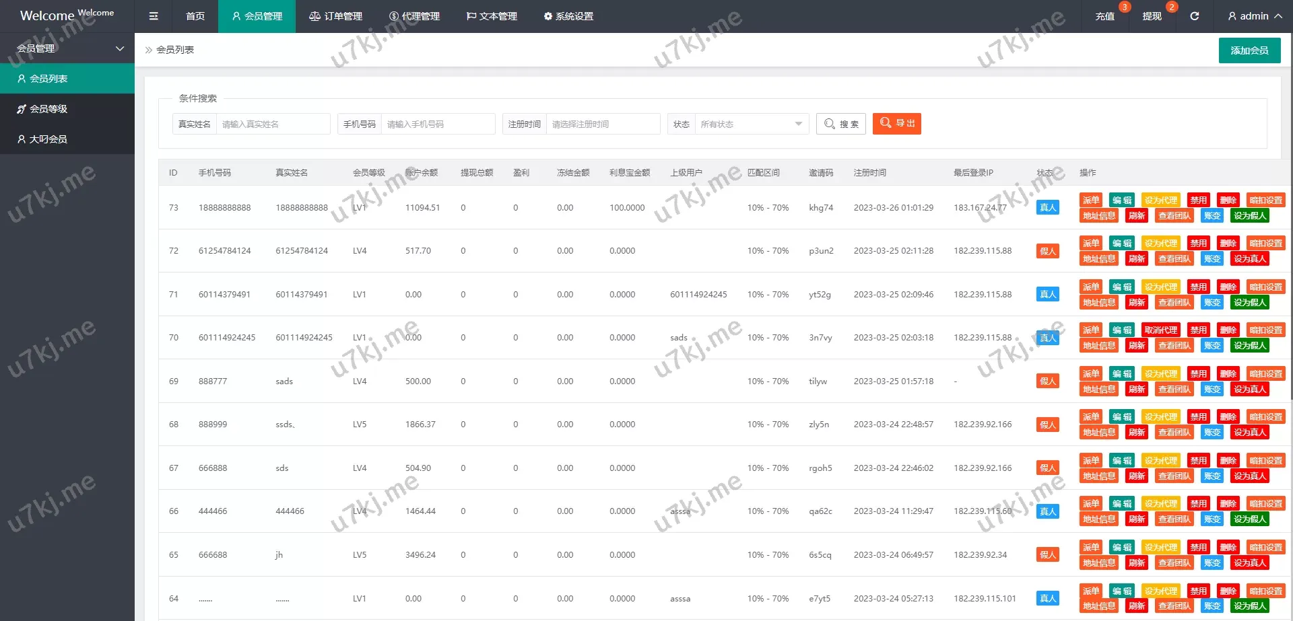The width and height of the screenshot is (1293, 621).
Task: Click the 真实姓名 input field
Action: (273, 124)
